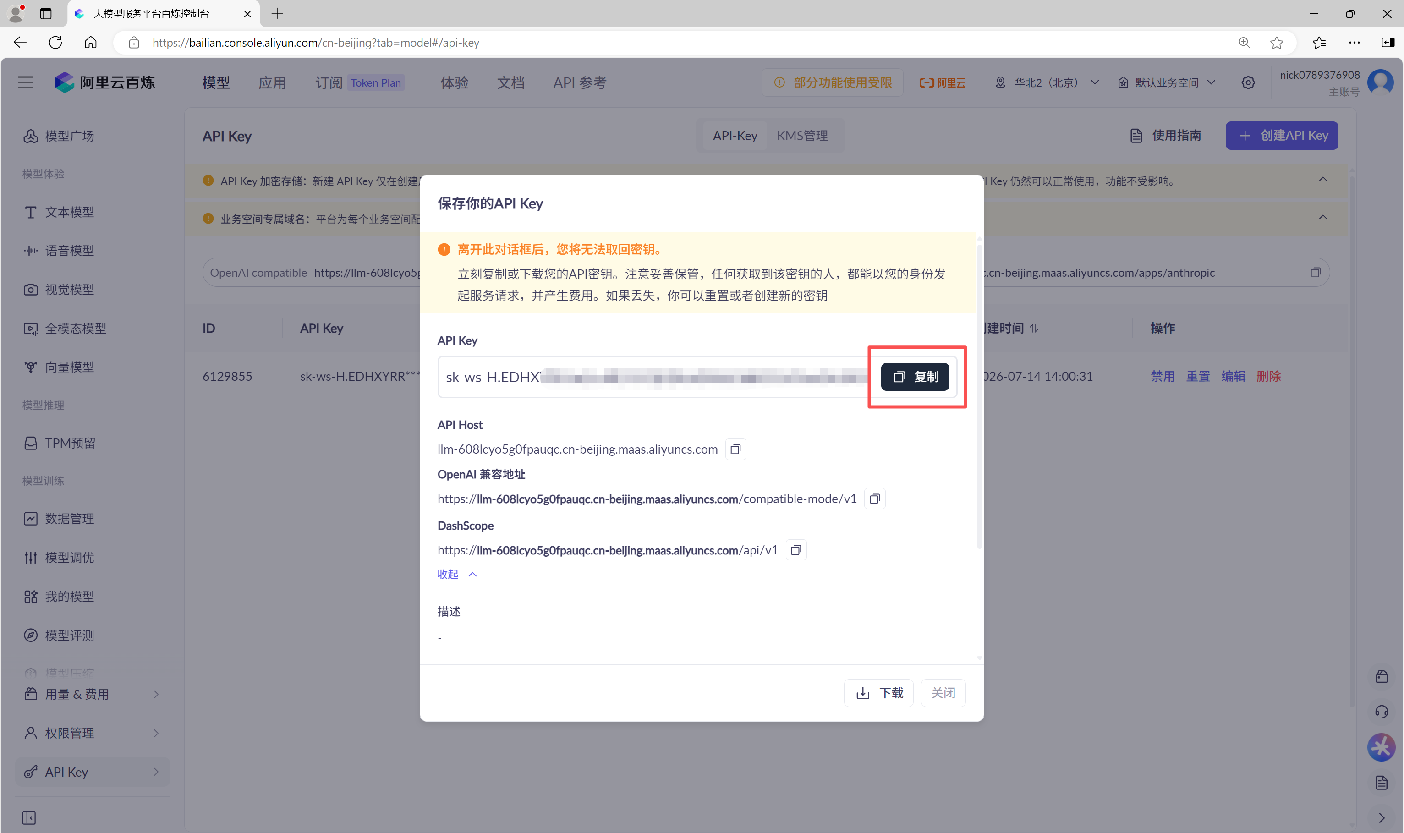Collapse the 业务空间专属域名 notice
This screenshot has width=1404, height=833.
click(1323, 218)
